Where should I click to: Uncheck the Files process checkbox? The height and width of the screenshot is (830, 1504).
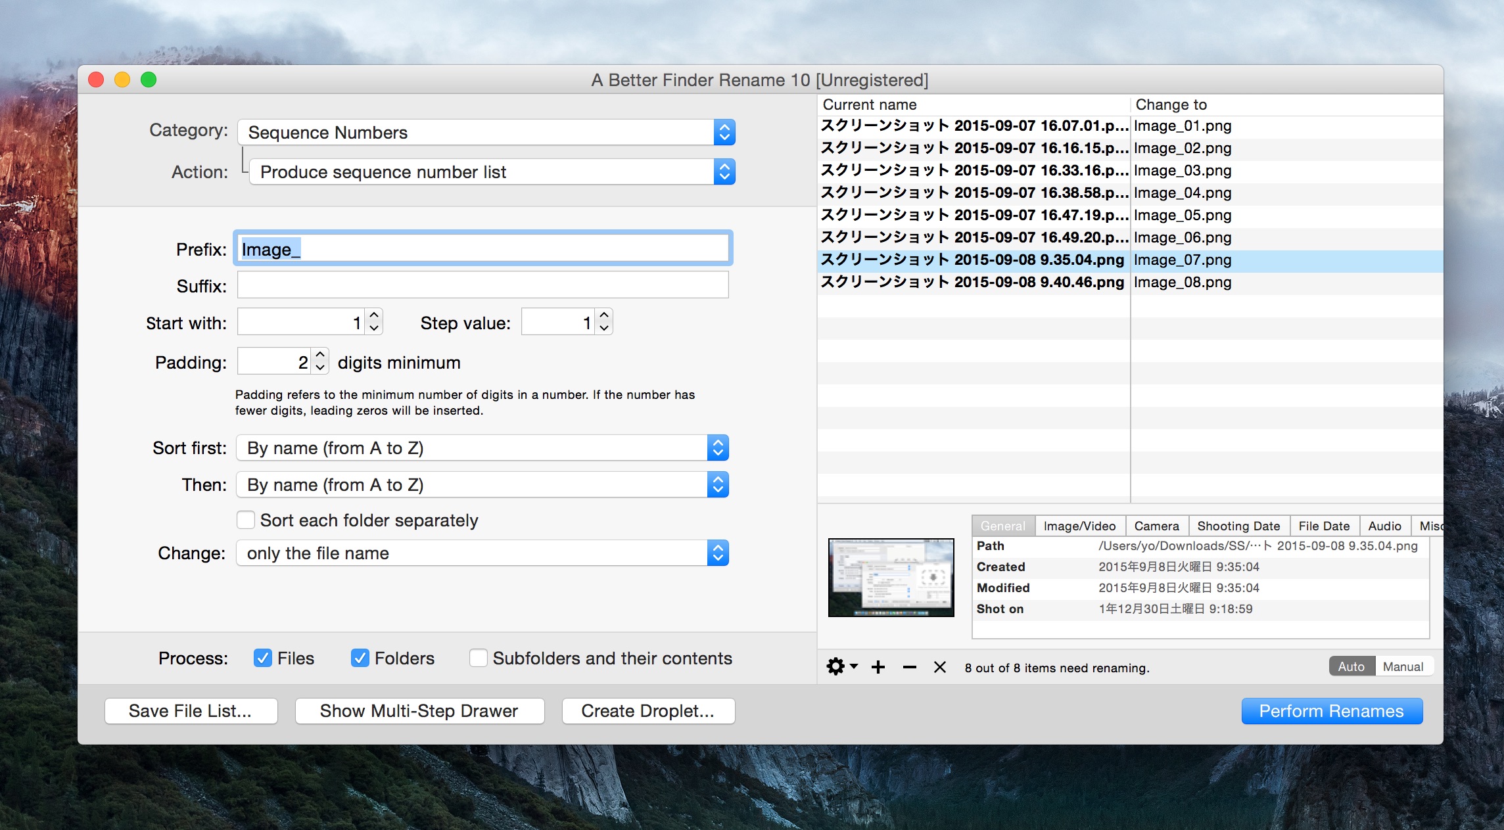263,658
